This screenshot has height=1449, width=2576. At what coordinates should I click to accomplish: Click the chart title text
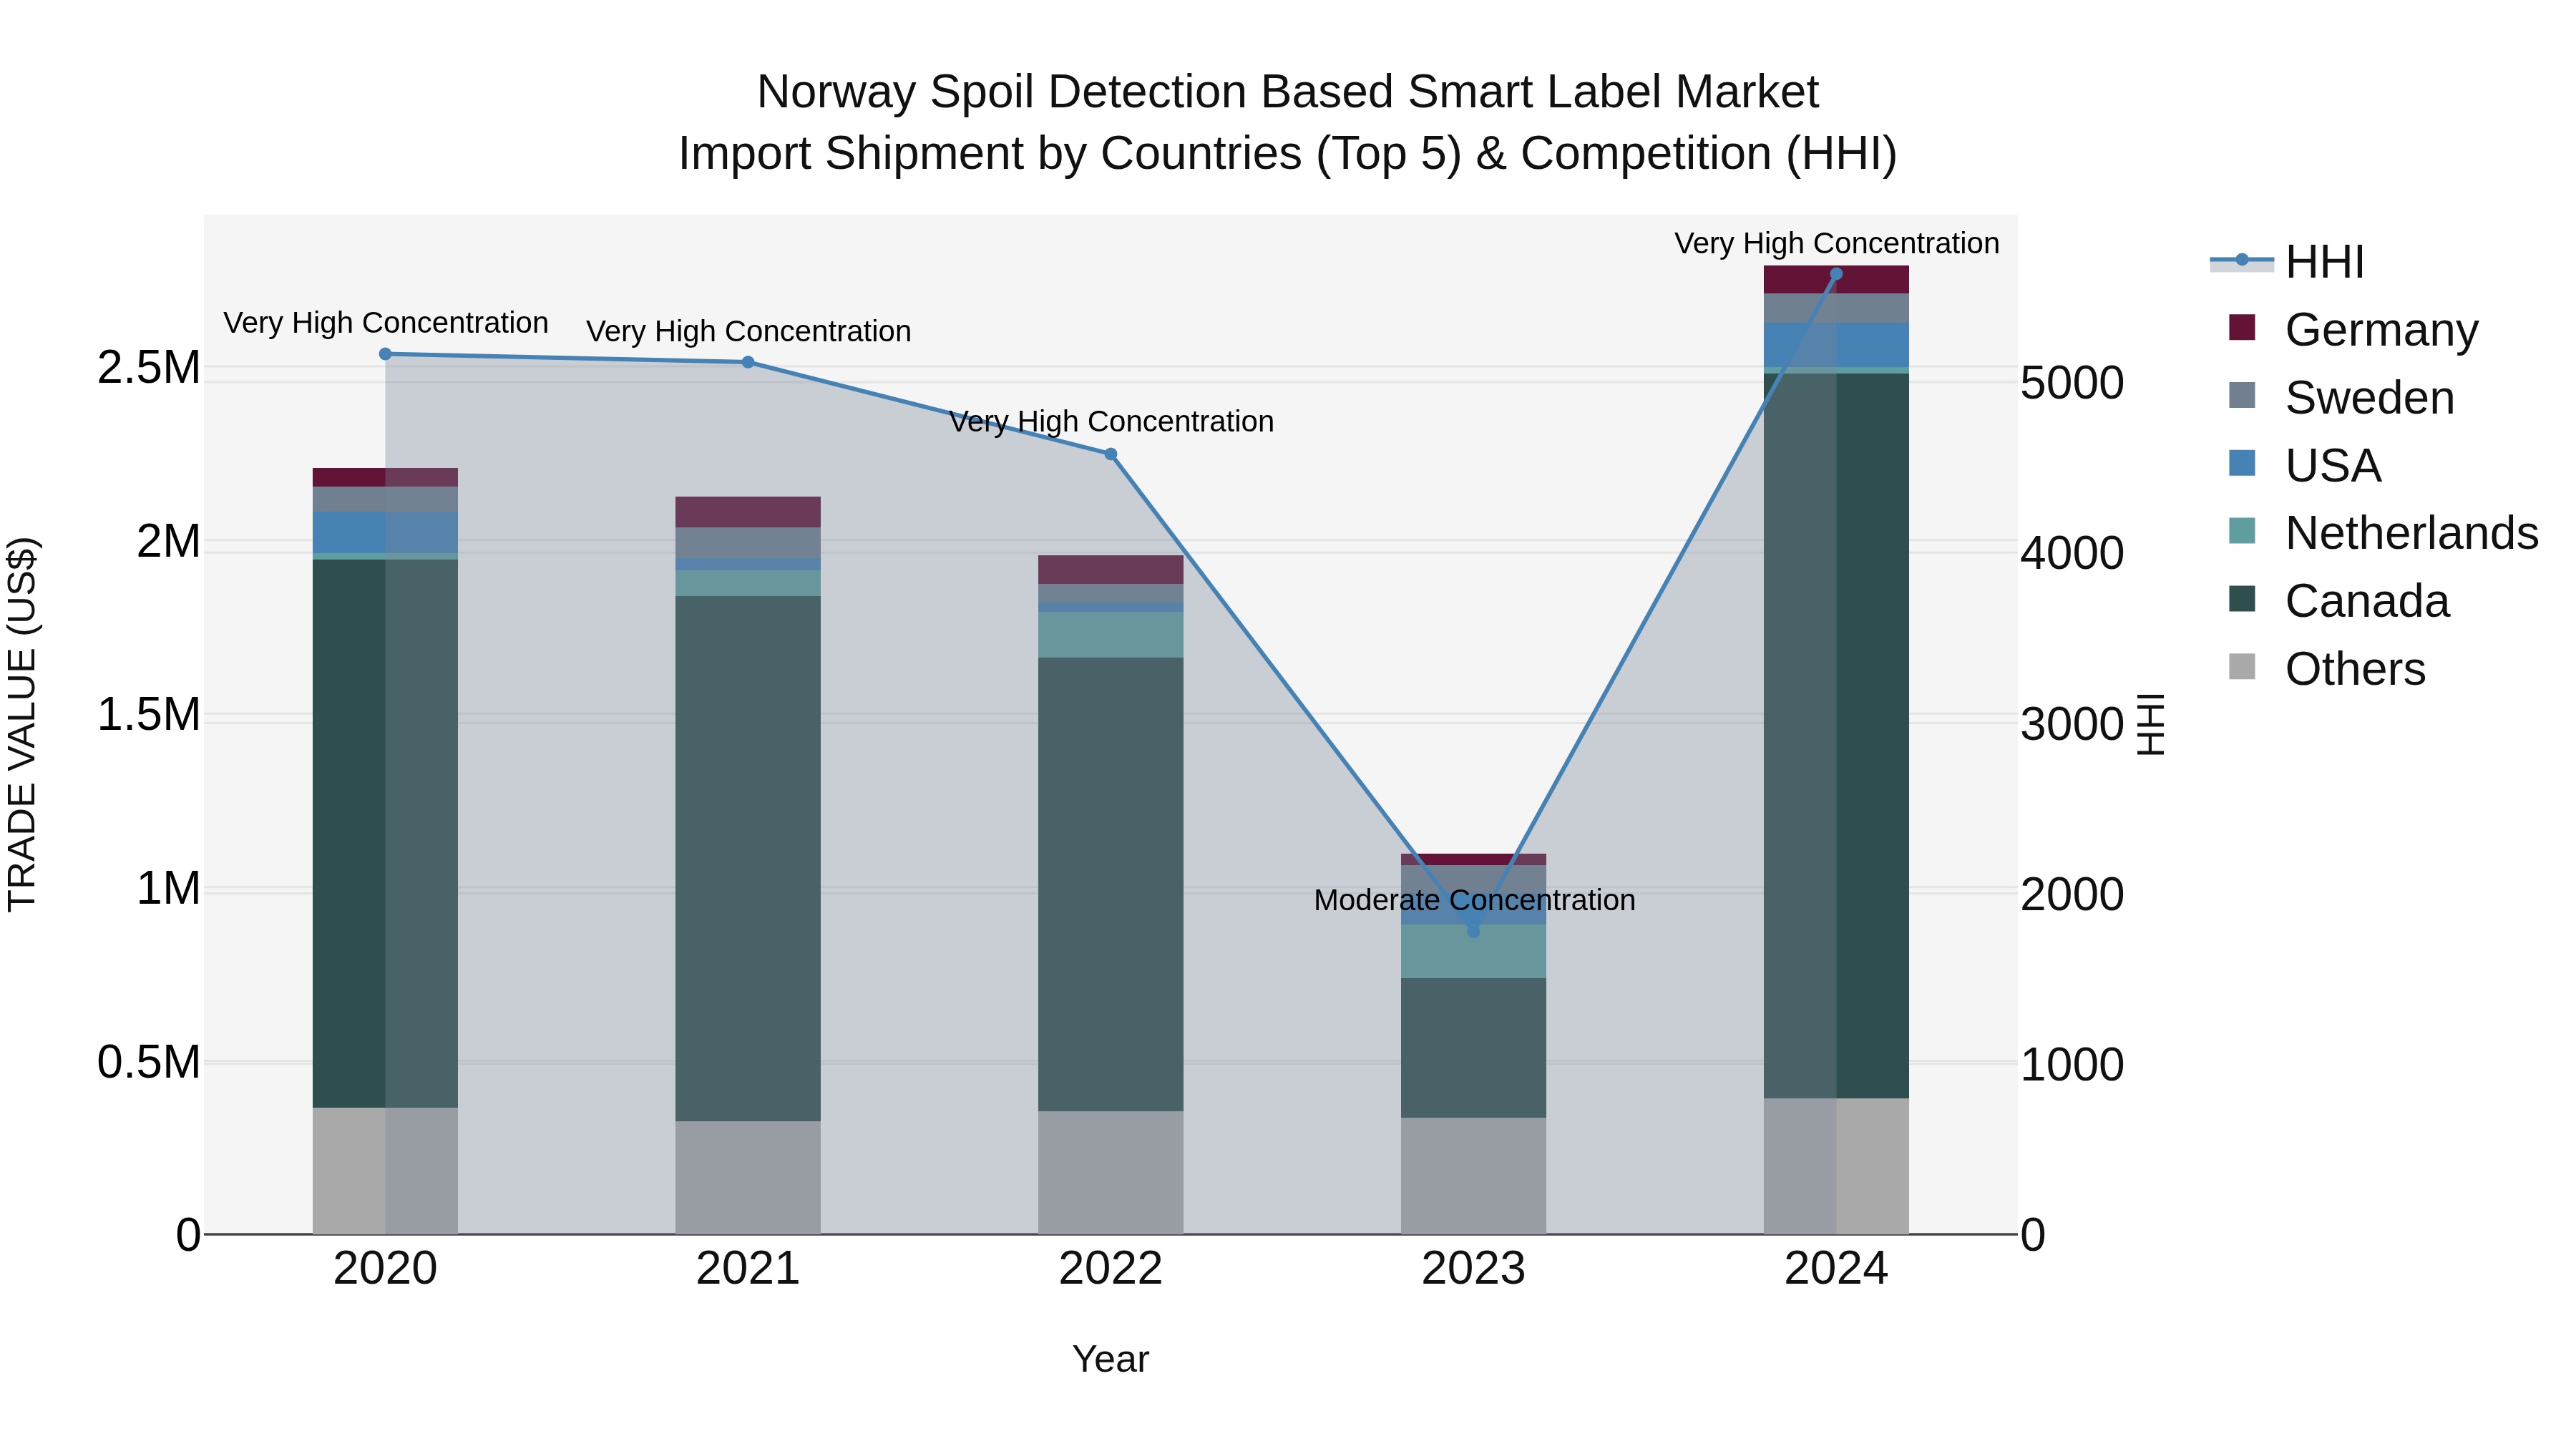1288,122
